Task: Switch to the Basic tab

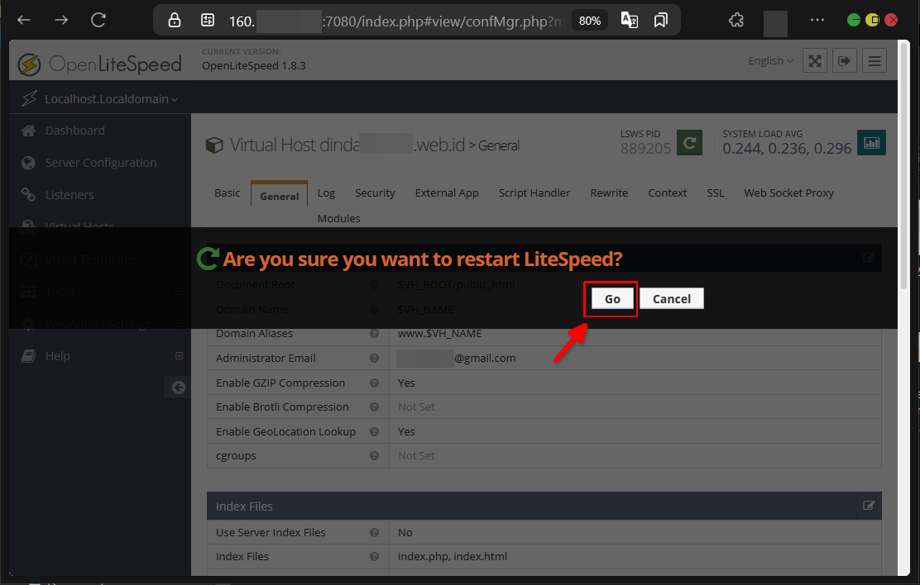Action: pyautogui.click(x=227, y=193)
